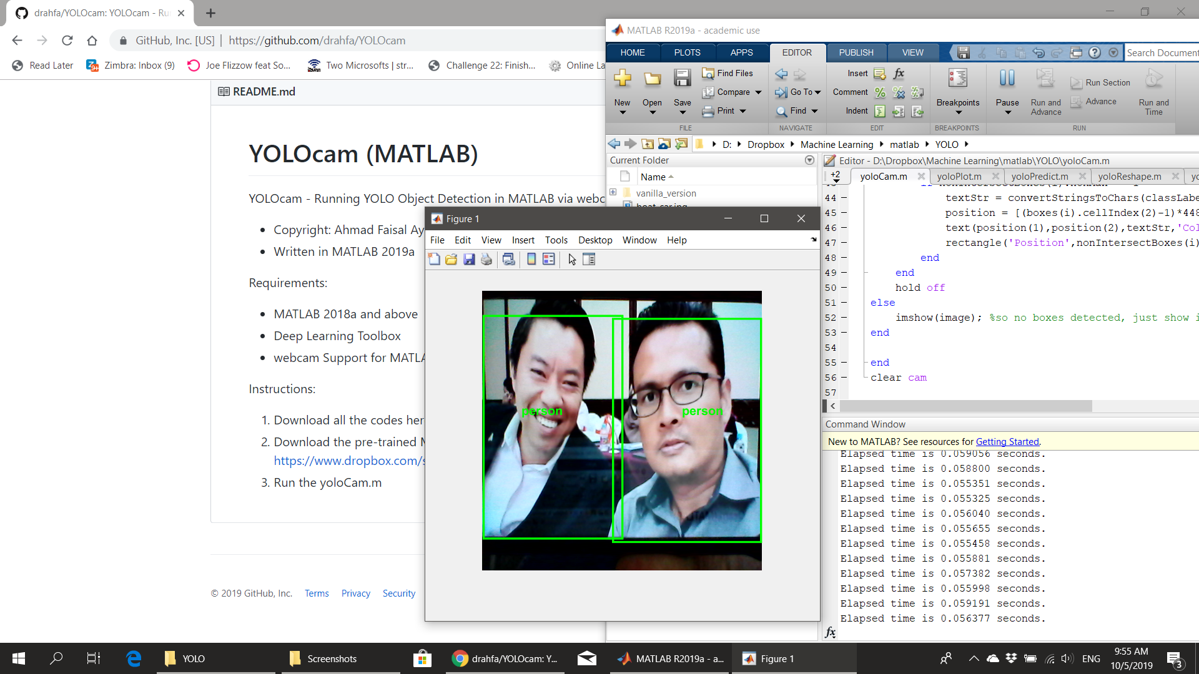
Task: Click the Print Figure icon in Figure 1
Action: point(486,260)
